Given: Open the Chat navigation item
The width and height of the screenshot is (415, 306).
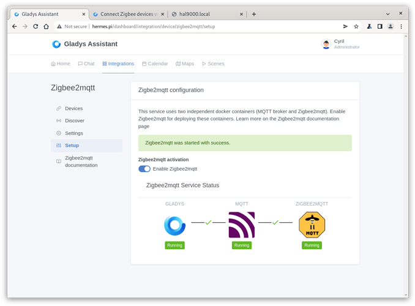Looking at the screenshot, I should pyautogui.click(x=86, y=64).
